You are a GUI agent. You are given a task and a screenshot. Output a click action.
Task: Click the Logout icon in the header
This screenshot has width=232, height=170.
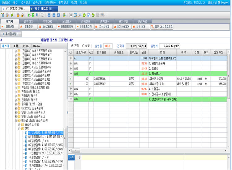218,2
